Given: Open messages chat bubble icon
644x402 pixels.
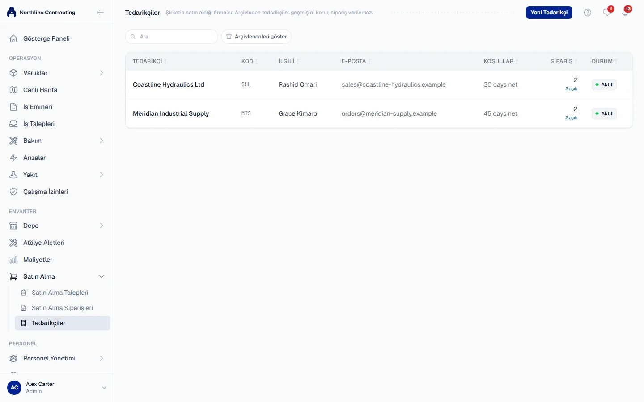Looking at the screenshot, I should tap(607, 13).
